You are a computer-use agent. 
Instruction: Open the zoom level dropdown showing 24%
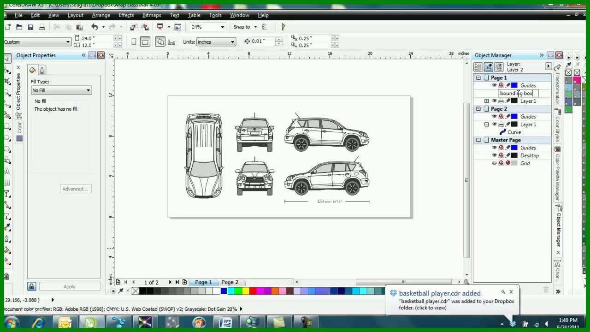click(x=222, y=27)
